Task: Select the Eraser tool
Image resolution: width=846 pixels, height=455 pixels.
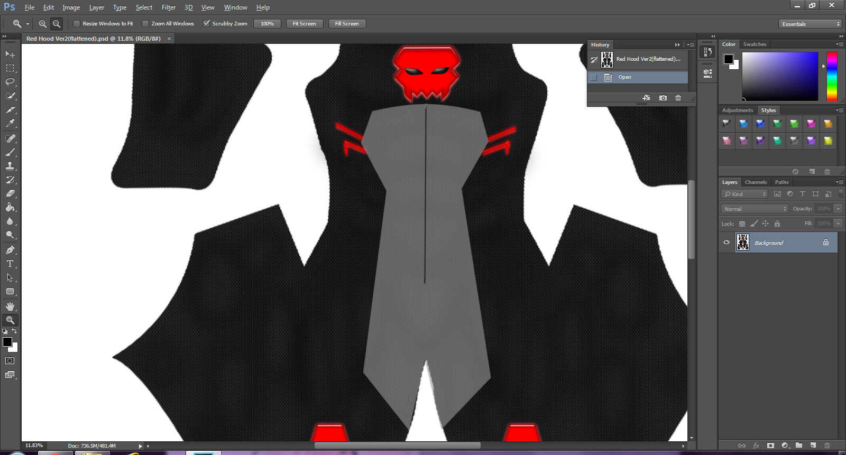Action: (x=10, y=193)
